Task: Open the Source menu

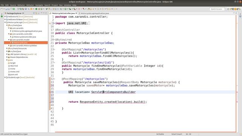Action: pos(13,5)
